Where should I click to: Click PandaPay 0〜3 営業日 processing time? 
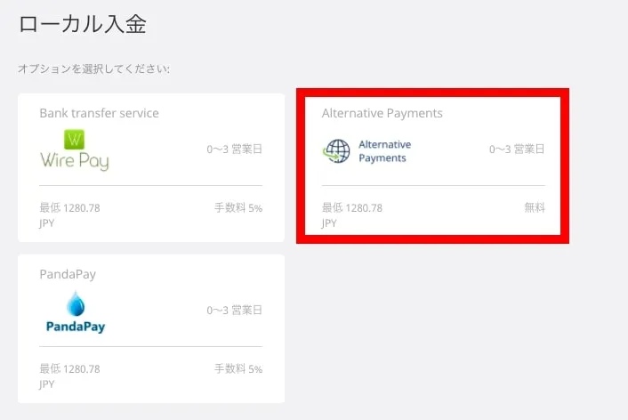pyautogui.click(x=234, y=311)
